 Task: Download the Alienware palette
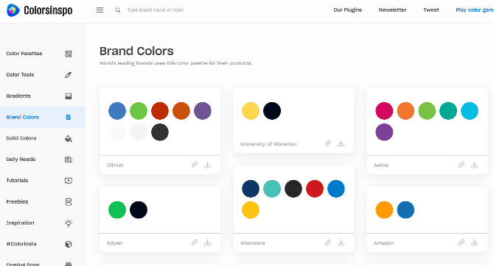(x=341, y=242)
